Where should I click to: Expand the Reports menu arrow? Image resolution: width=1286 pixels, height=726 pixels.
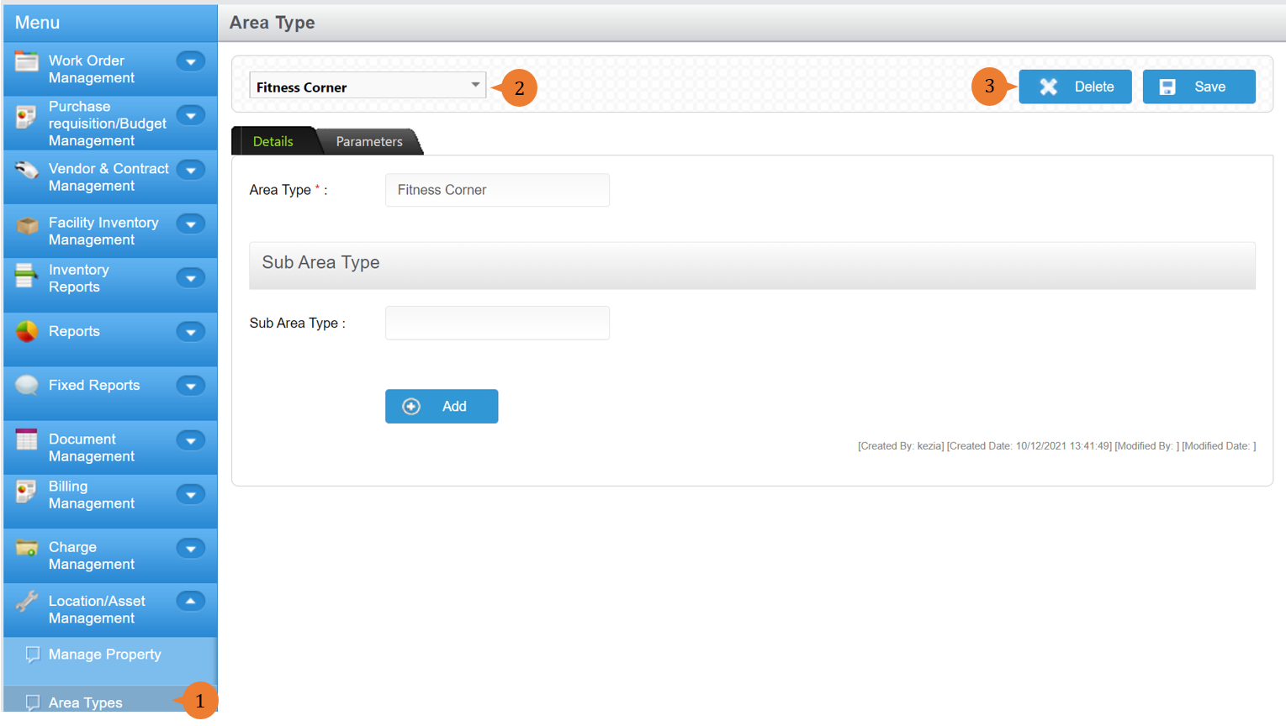(191, 332)
